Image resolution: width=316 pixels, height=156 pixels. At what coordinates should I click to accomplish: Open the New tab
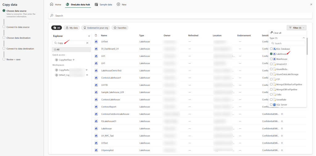click(122, 4)
